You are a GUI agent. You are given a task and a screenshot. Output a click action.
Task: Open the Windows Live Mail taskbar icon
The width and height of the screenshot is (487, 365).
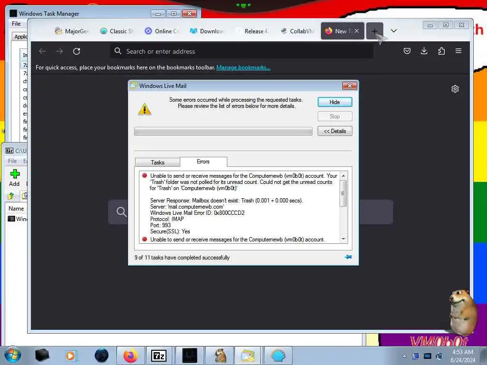click(x=248, y=355)
